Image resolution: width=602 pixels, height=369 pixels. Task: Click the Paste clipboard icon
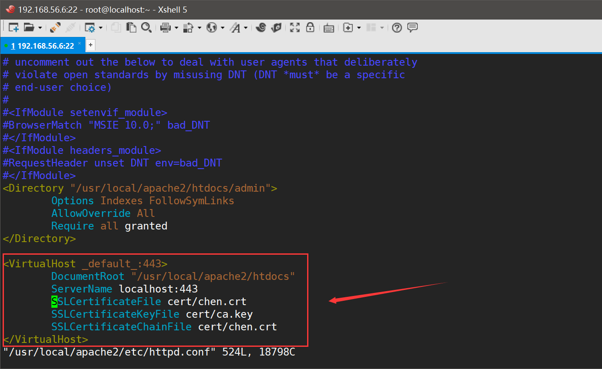tap(131, 28)
